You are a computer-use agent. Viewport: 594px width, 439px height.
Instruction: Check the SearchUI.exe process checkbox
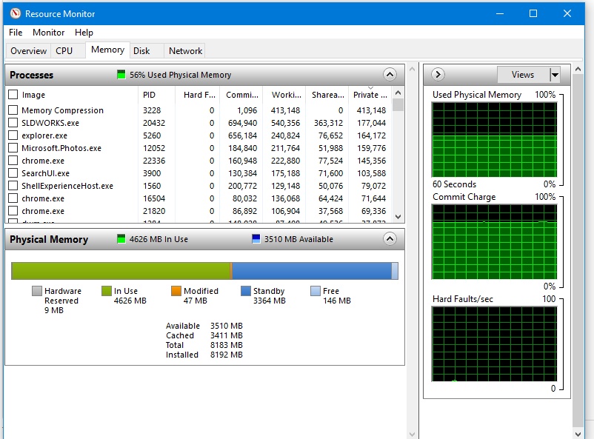[x=13, y=173]
